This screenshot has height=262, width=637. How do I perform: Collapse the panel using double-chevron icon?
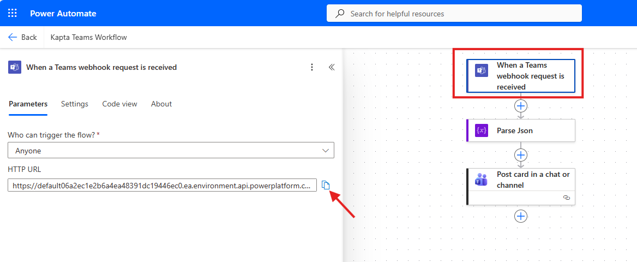[331, 67]
